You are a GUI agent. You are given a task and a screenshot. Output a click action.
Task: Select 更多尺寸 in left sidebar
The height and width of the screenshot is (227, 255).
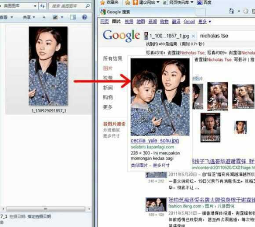tap(111, 136)
